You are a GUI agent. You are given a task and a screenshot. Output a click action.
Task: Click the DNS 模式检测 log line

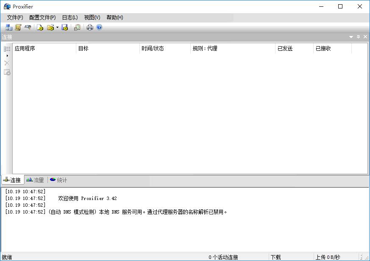coord(116,212)
